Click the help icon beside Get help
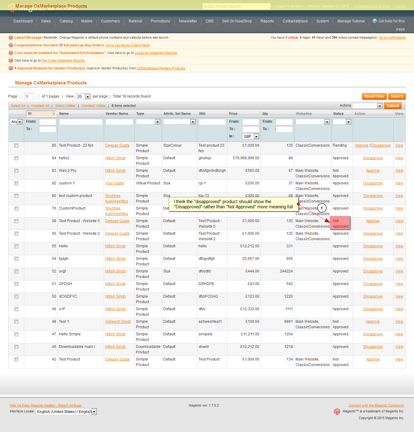 pyautogui.click(x=374, y=21)
